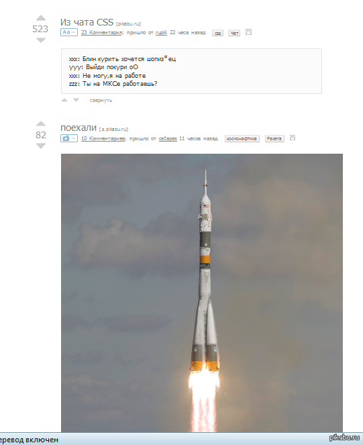
Task: Select the "Ракета" tag
Action: [274, 138]
